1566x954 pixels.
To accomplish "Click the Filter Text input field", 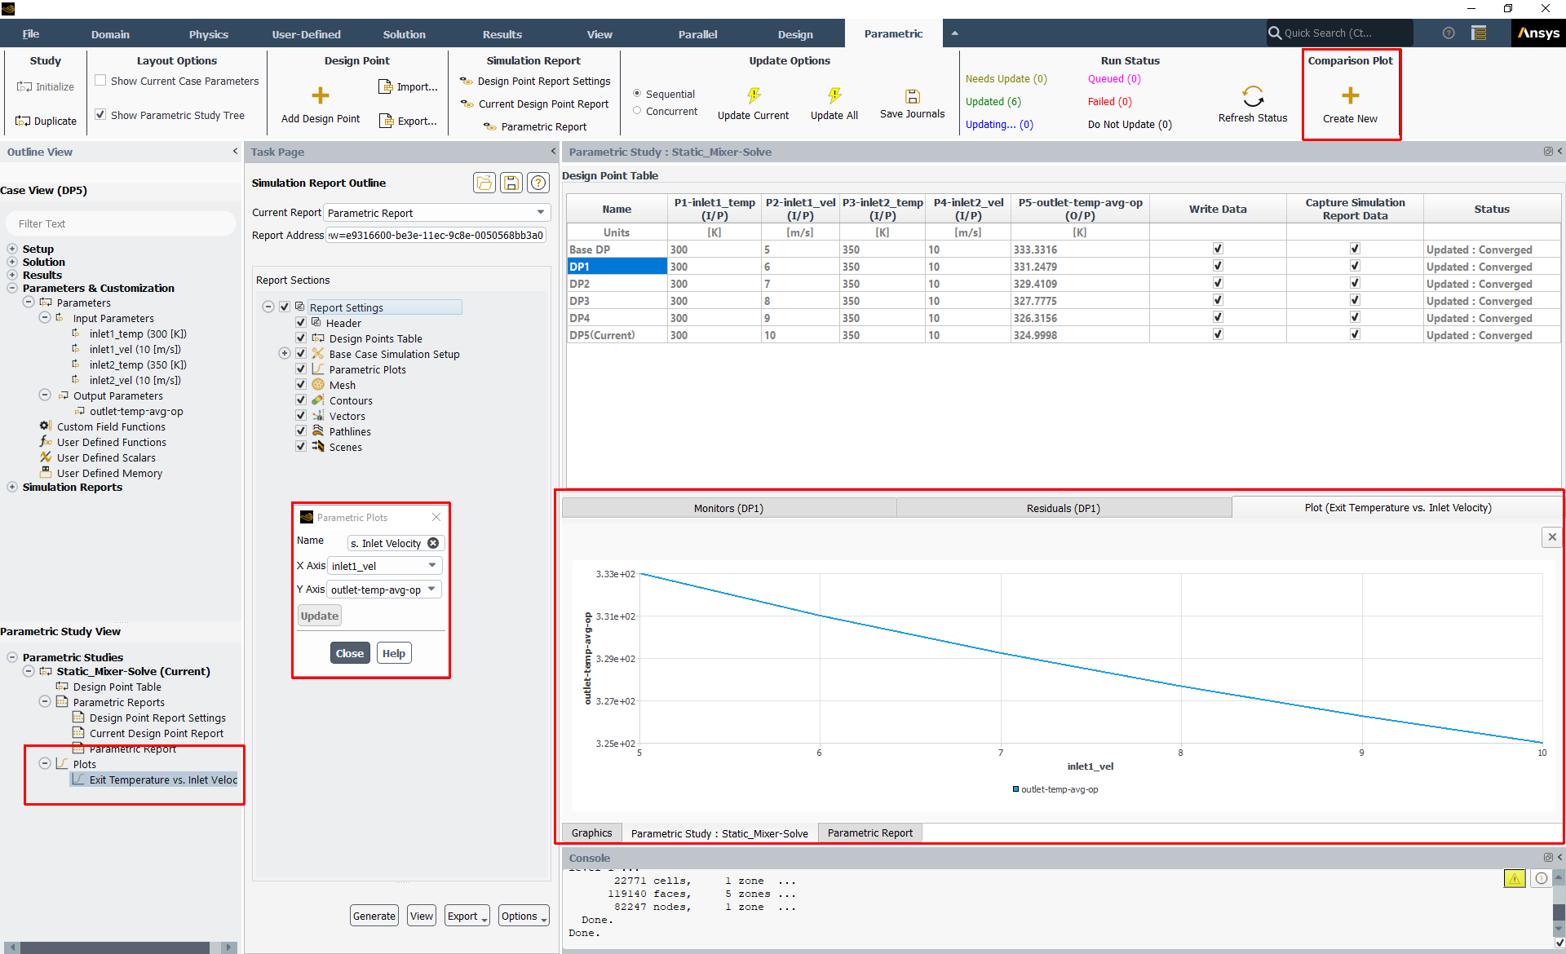I will 121,223.
